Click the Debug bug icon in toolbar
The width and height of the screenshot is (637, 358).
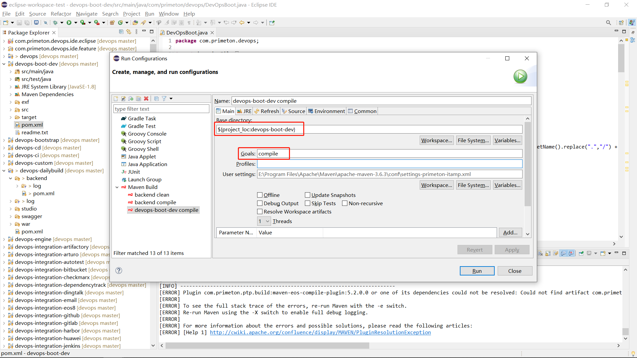coord(55,23)
